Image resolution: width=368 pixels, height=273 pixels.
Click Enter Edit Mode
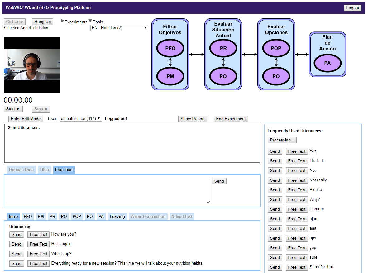tap(26, 119)
